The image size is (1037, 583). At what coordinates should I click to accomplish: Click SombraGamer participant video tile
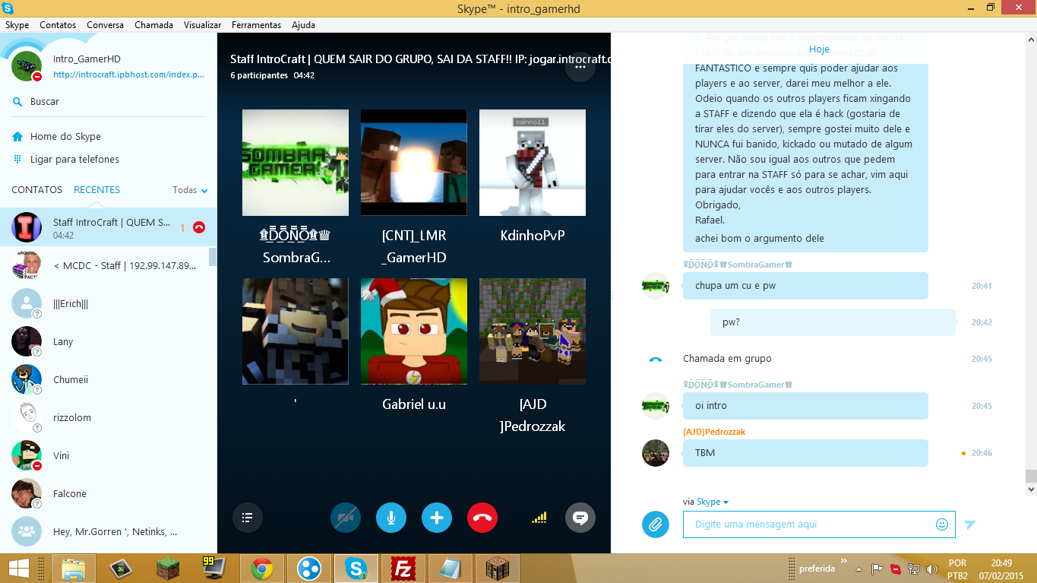tap(296, 163)
